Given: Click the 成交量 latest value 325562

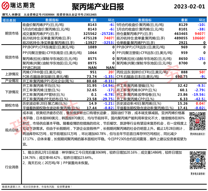Looking at the screenshot, I should 90,34.
